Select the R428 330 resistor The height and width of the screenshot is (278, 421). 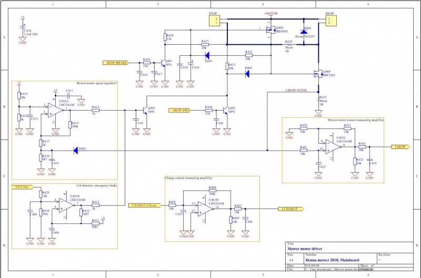pos(165,37)
